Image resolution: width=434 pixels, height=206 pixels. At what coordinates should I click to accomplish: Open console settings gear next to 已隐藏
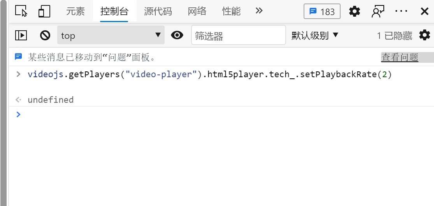point(425,35)
